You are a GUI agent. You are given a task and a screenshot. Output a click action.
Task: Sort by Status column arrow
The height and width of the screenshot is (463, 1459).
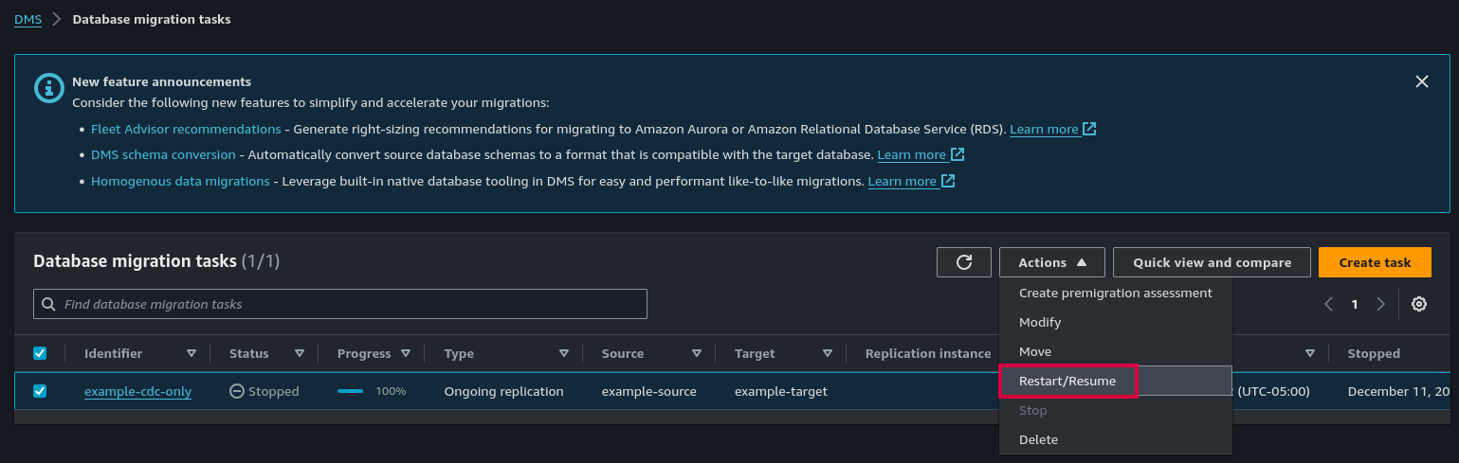[300, 353]
